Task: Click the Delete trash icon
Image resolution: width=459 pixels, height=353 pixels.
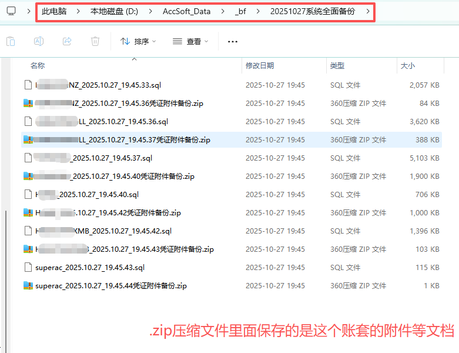Action: pyautogui.click(x=95, y=41)
